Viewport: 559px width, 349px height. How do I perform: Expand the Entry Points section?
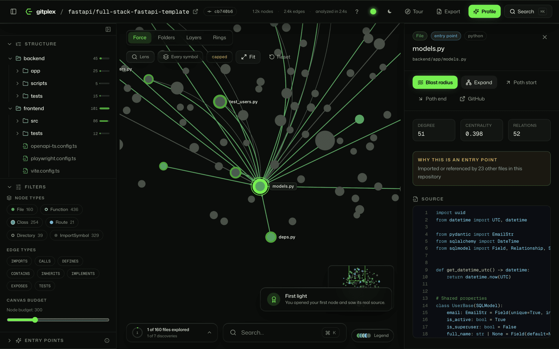coord(9,341)
